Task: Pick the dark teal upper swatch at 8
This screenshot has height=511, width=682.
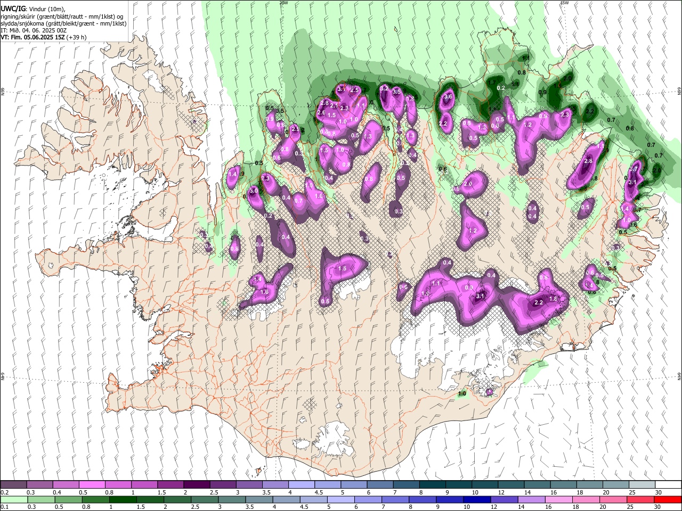Action: tap(432, 484)
